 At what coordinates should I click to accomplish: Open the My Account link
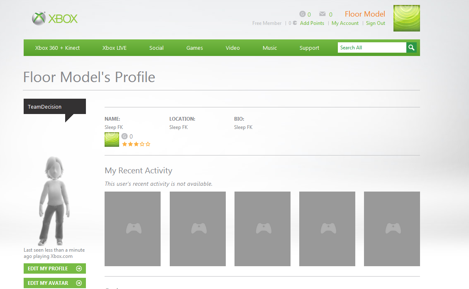point(345,23)
